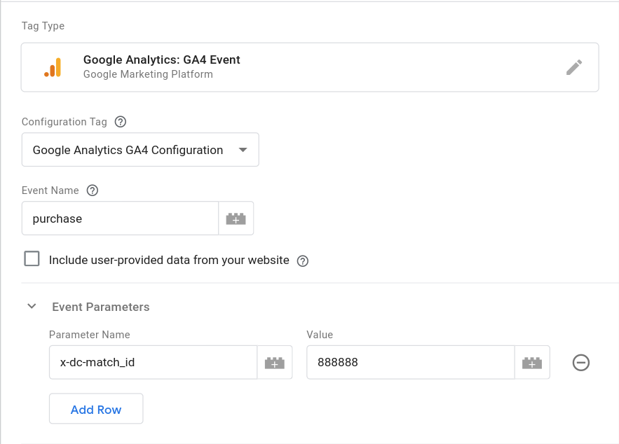Open the variable picker next to Event Name
619x444 pixels.
tap(236, 218)
